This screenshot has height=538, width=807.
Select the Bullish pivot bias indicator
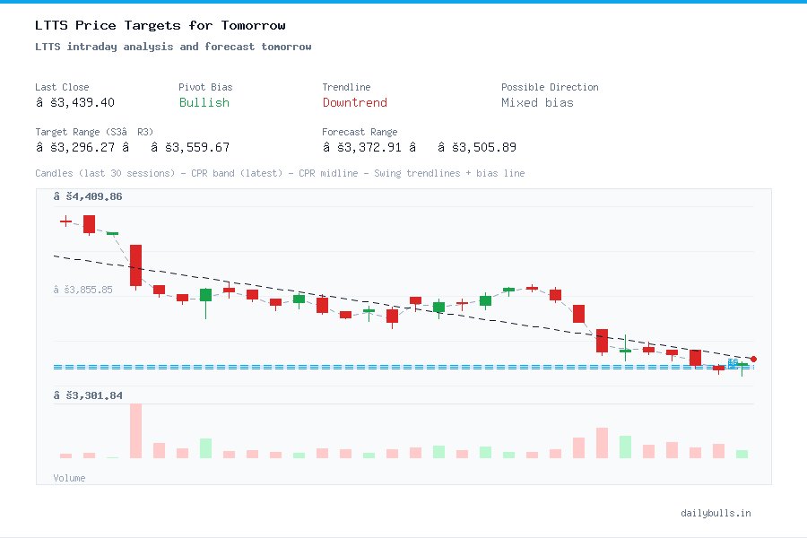[204, 102]
